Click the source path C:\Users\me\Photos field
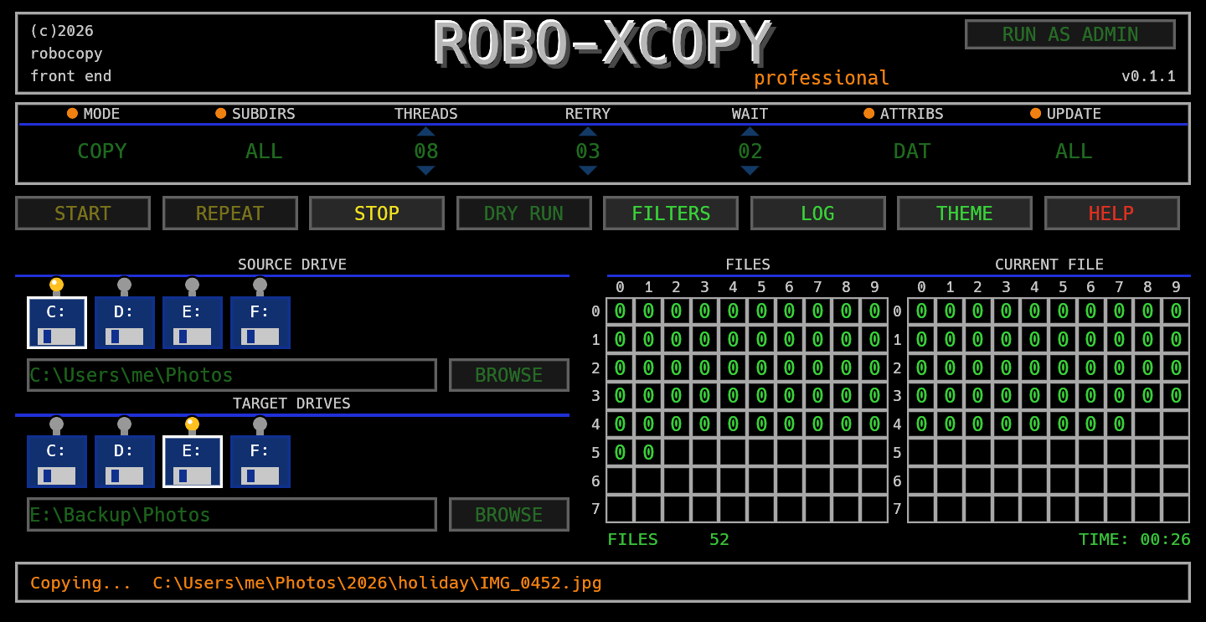 point(232,375)
